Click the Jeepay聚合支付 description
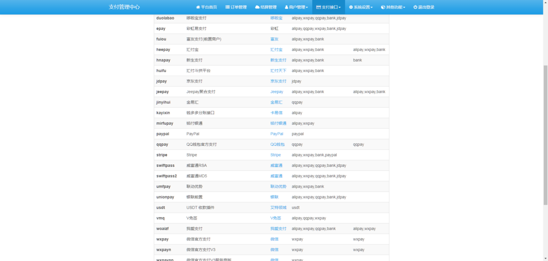The image size is (548, 261). click(201, 92)
